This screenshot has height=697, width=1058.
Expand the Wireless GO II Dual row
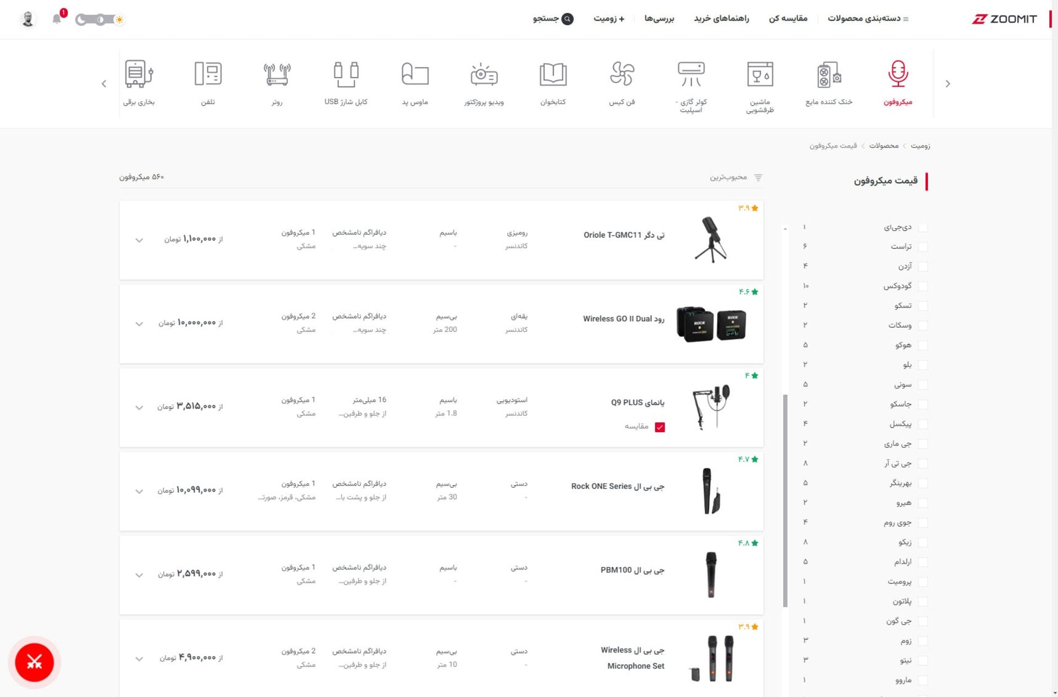tap(139, 324)
